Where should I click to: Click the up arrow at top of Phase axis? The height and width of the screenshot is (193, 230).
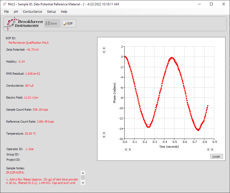coord(104,49)
